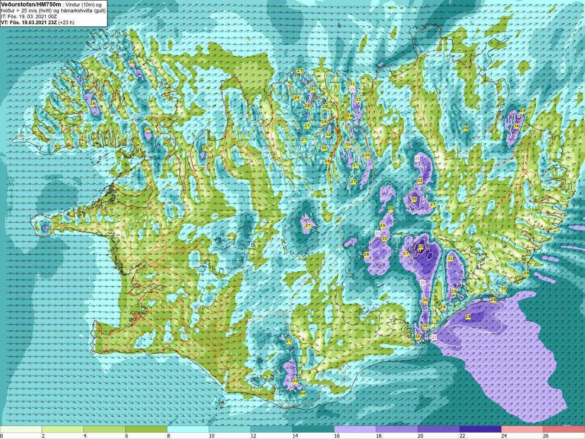This screenshot has height=439, width=585.
Task: Select the 'IT: Fös. 19. 03. 2021 00Z' line
Action: coord(29,16)
